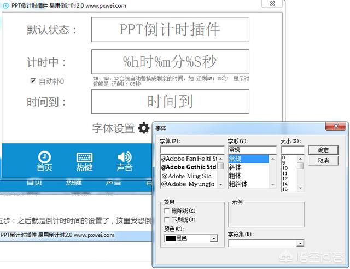Open the 颜色 color dropdown

coord(214,238)
